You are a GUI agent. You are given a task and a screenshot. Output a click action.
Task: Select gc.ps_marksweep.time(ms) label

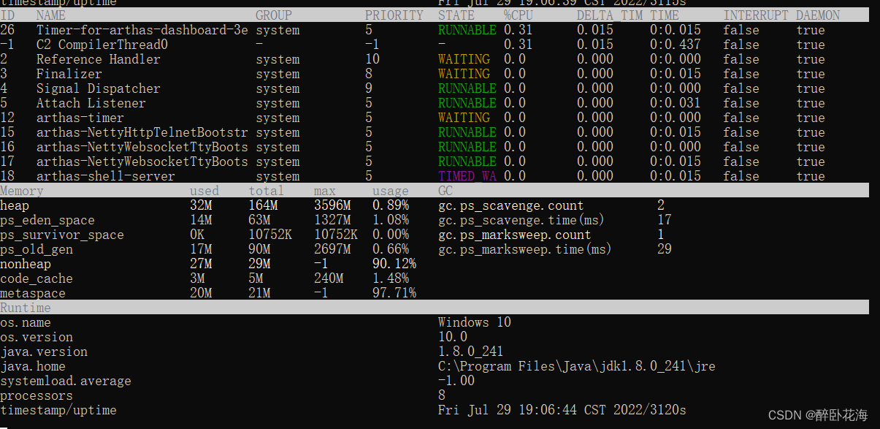point(525,249)
